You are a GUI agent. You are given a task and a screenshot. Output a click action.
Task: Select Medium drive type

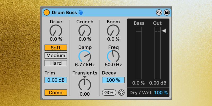[56, 55]
